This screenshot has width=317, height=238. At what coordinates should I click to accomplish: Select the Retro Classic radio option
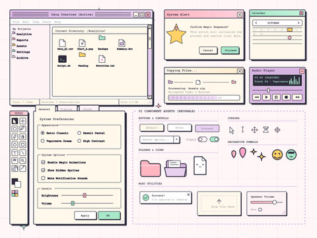point(43,133)
